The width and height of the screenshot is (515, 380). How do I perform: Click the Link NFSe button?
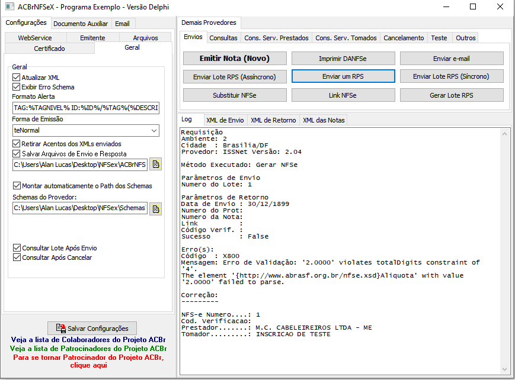tap(343, 95)
